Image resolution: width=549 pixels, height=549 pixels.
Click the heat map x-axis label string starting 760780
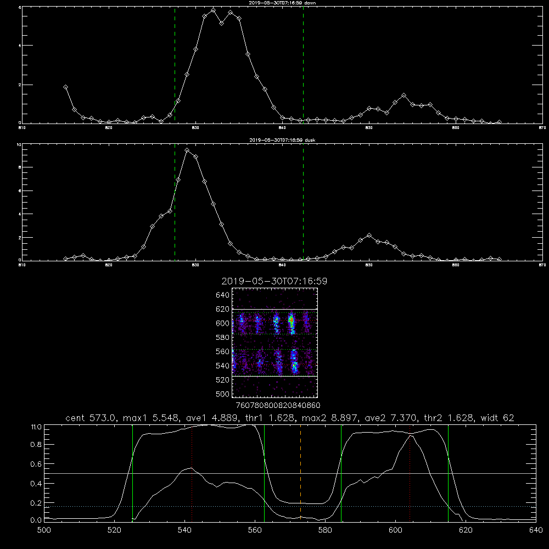click(x=278, y=406)
